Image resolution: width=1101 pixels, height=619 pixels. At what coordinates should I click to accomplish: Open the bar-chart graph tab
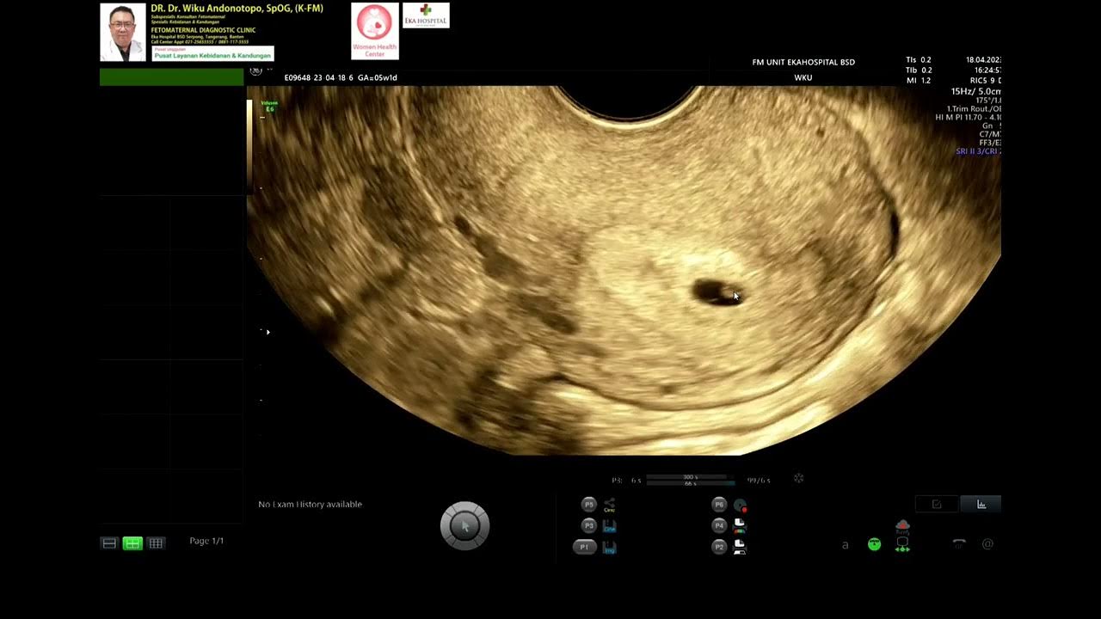tap(981, 505)
